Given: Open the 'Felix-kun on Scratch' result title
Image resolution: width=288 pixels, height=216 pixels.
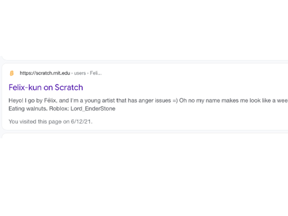Looking at the screenshot, I should pyautogui.click(x=46, y=88).
